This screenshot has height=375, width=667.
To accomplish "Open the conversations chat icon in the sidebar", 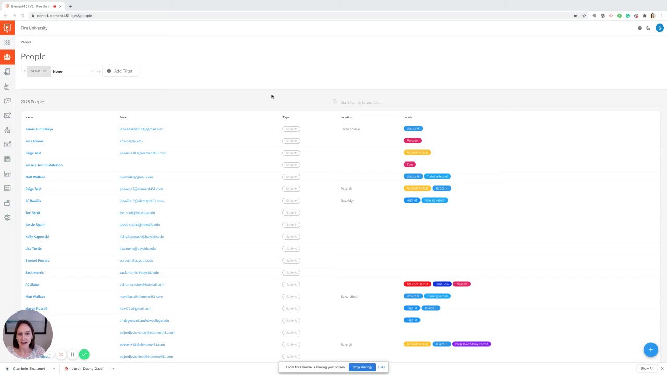I will tap(7, 101).
